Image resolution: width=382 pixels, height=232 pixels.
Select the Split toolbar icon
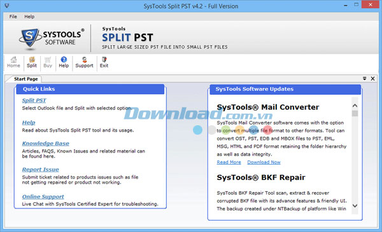[x=32, y=62]
